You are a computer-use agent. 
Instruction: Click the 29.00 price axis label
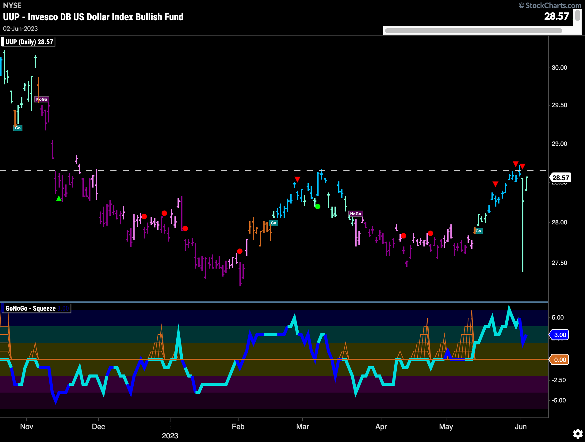559,144
